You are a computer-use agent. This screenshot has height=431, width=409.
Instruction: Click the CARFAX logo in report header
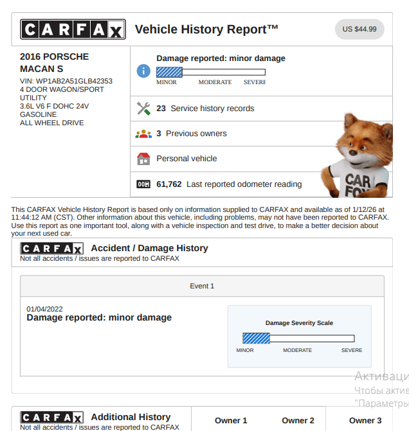(x=73, y=30)
